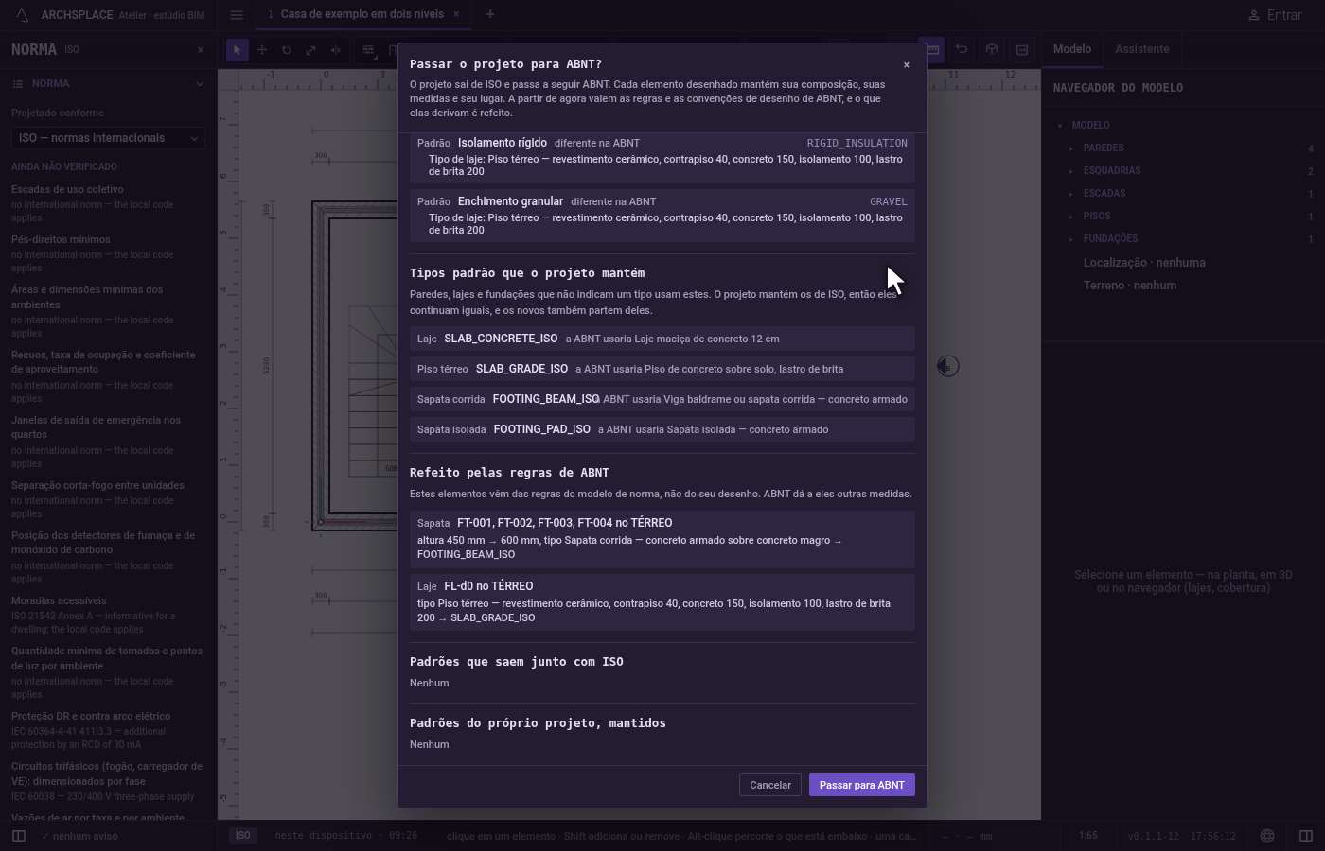Toggle the right panel icon in status bar
This screenshot has height=851, width=1325.
[1306, 836]
